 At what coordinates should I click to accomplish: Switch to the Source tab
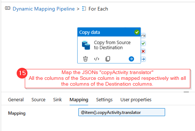point(38,100)
